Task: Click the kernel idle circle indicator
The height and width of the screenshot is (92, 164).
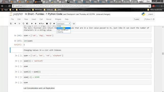Action: [153, 19]
